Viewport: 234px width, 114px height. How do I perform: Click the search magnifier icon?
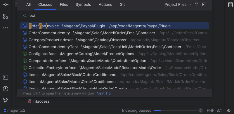click(25, 16)
